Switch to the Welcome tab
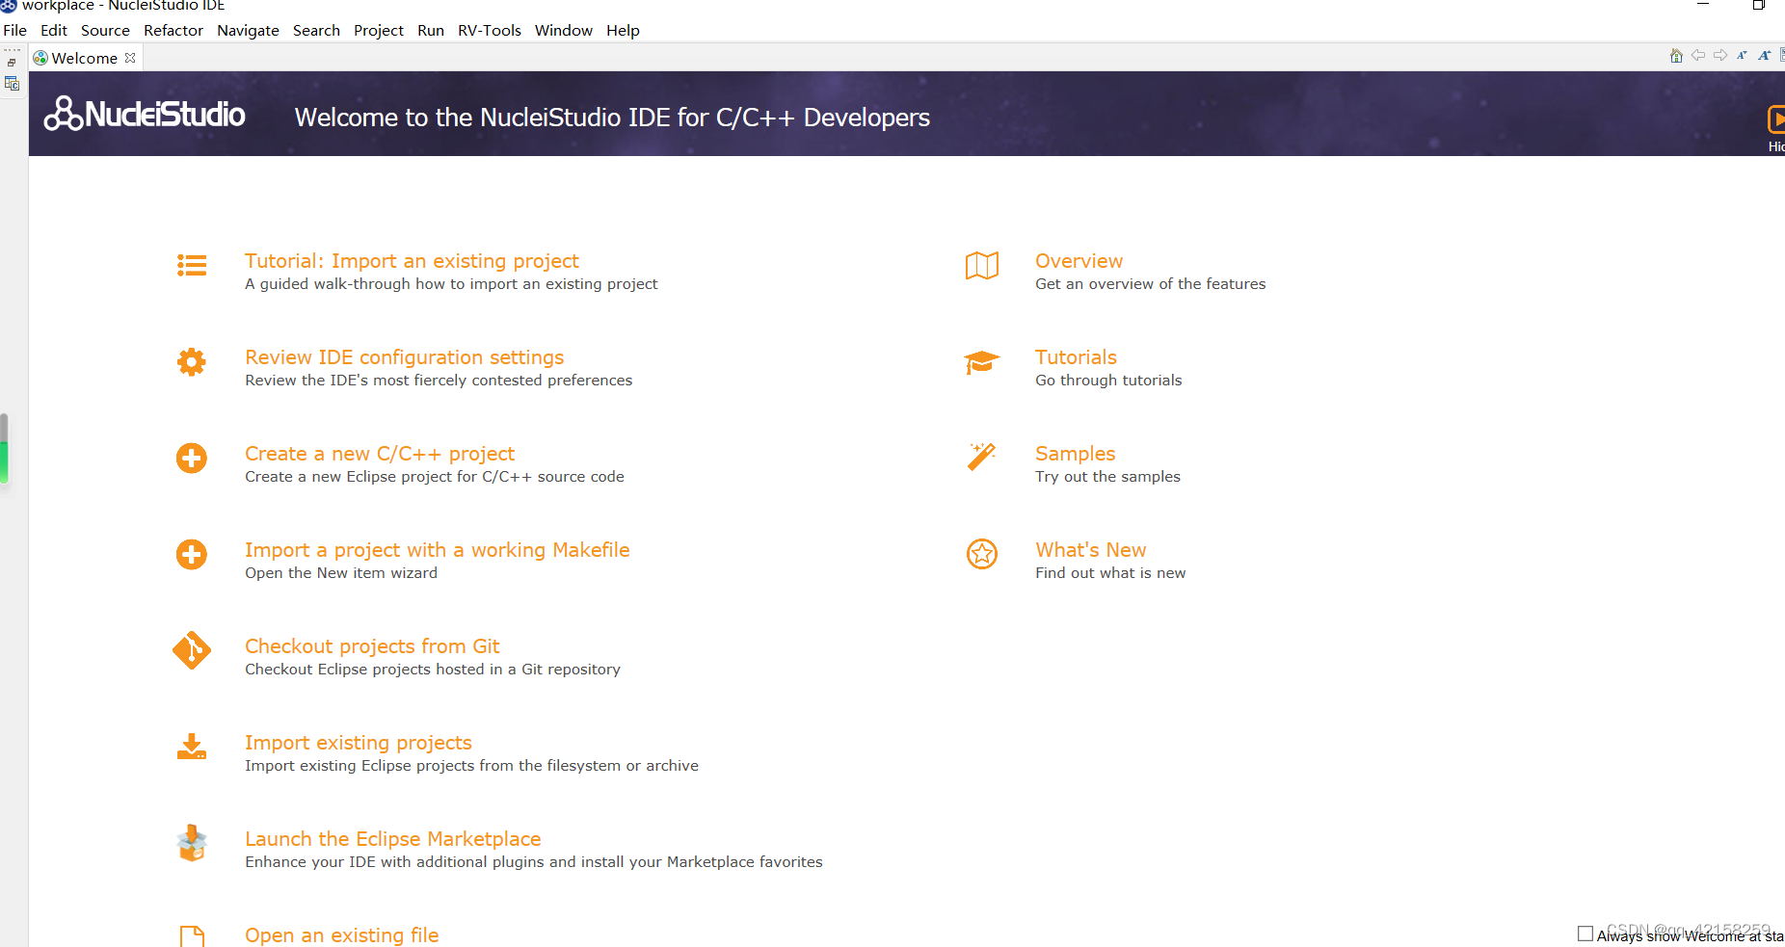1785x947 pixels. (x=83, y=58)
